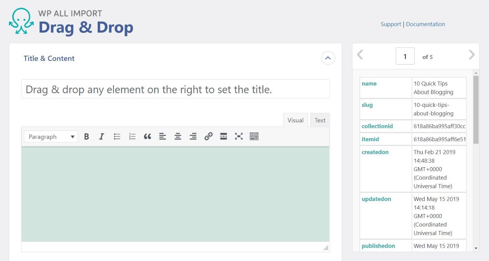Enter distraction-free fullscreen mode
The width and height of the screenshot is (489, 261).
point(239,137)
